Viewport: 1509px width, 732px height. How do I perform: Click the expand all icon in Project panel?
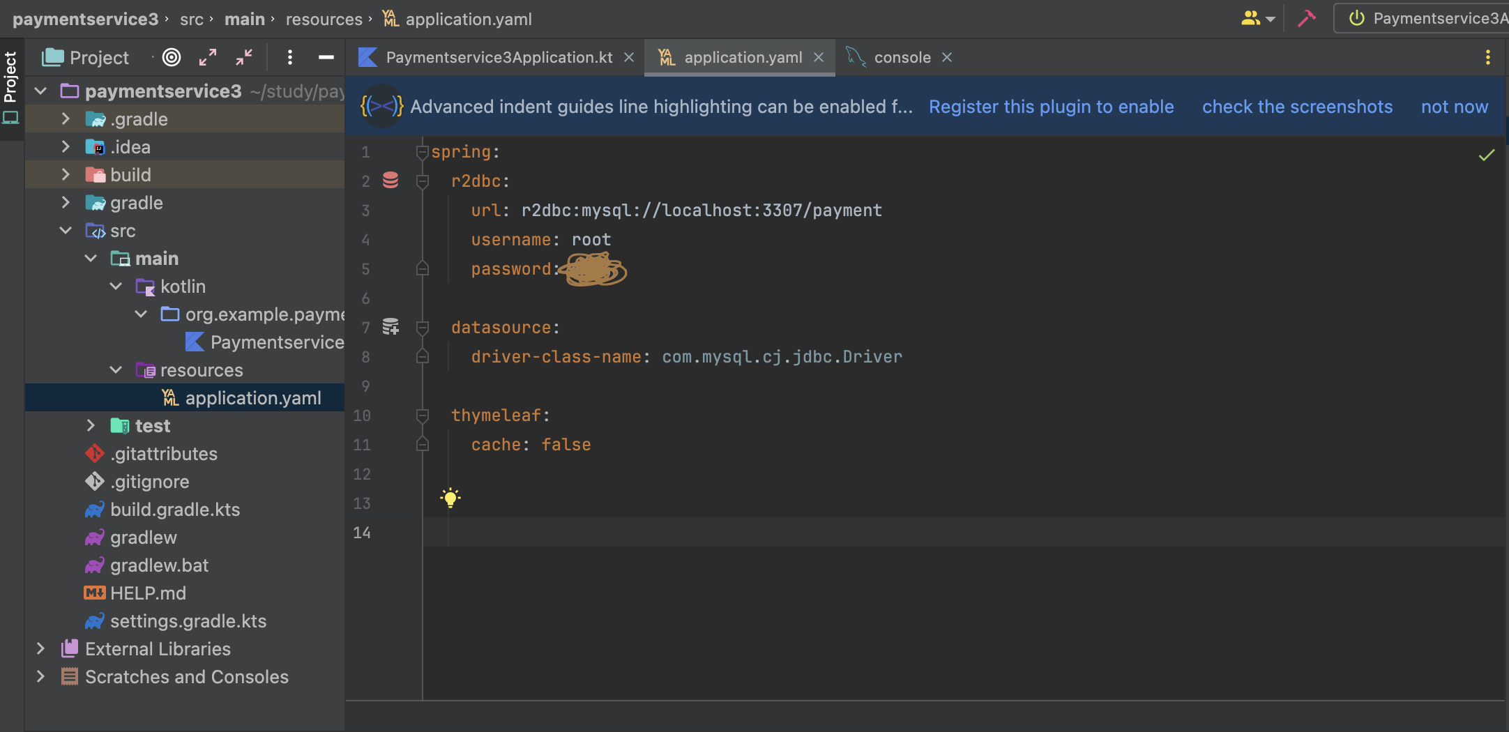(208, 57)
